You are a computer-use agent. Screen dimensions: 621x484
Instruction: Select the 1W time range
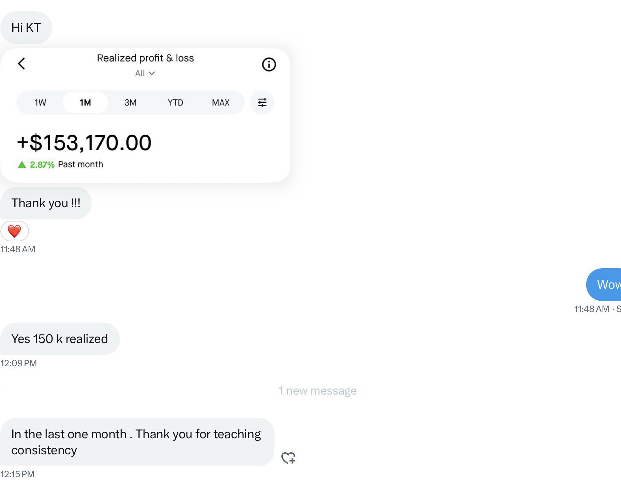40,103
